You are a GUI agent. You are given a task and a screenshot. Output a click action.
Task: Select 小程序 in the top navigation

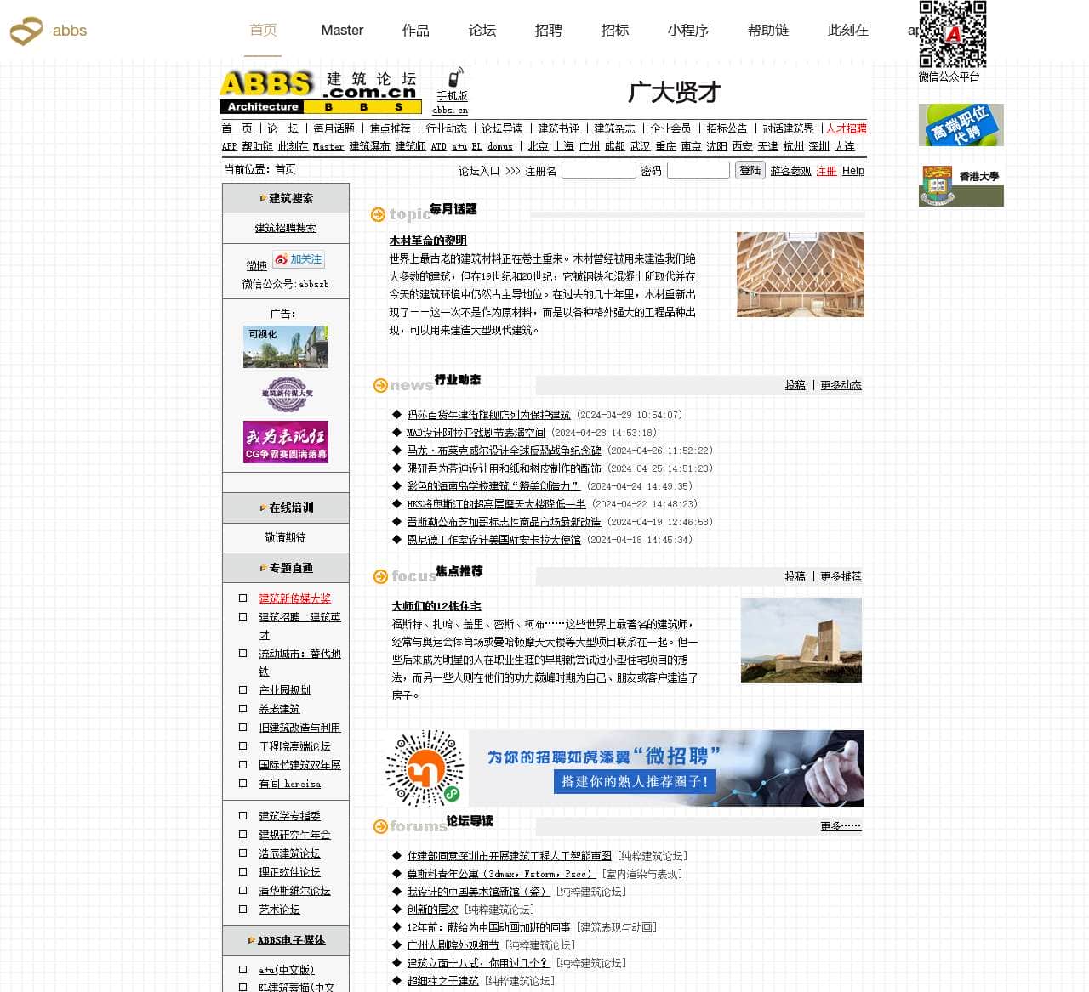[x=688, y=31]
